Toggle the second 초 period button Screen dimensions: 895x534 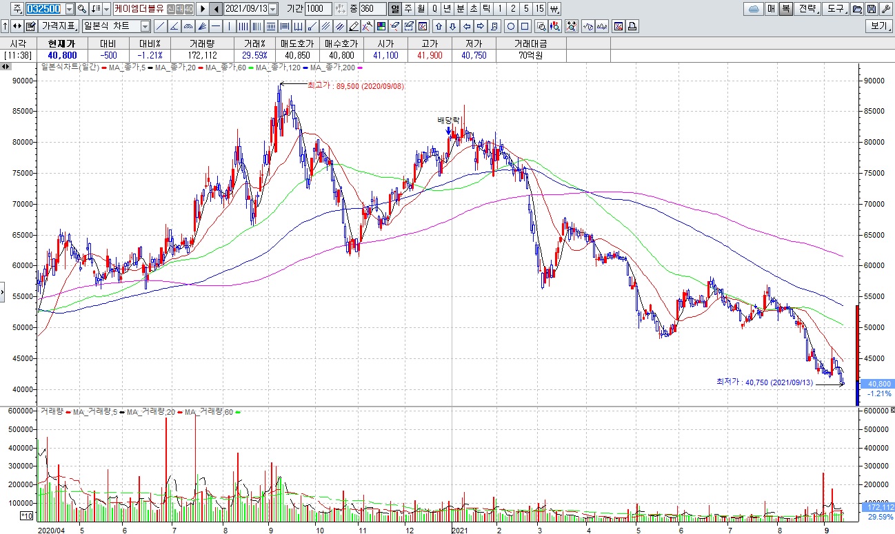pos(473,9)
